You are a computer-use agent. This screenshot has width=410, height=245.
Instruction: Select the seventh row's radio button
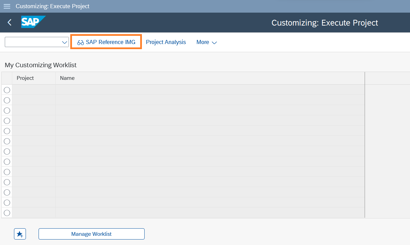(x=7, y=152)
